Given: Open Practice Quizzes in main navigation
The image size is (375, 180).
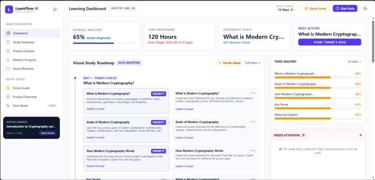Looking at the screenshot, I should [32, 51].
